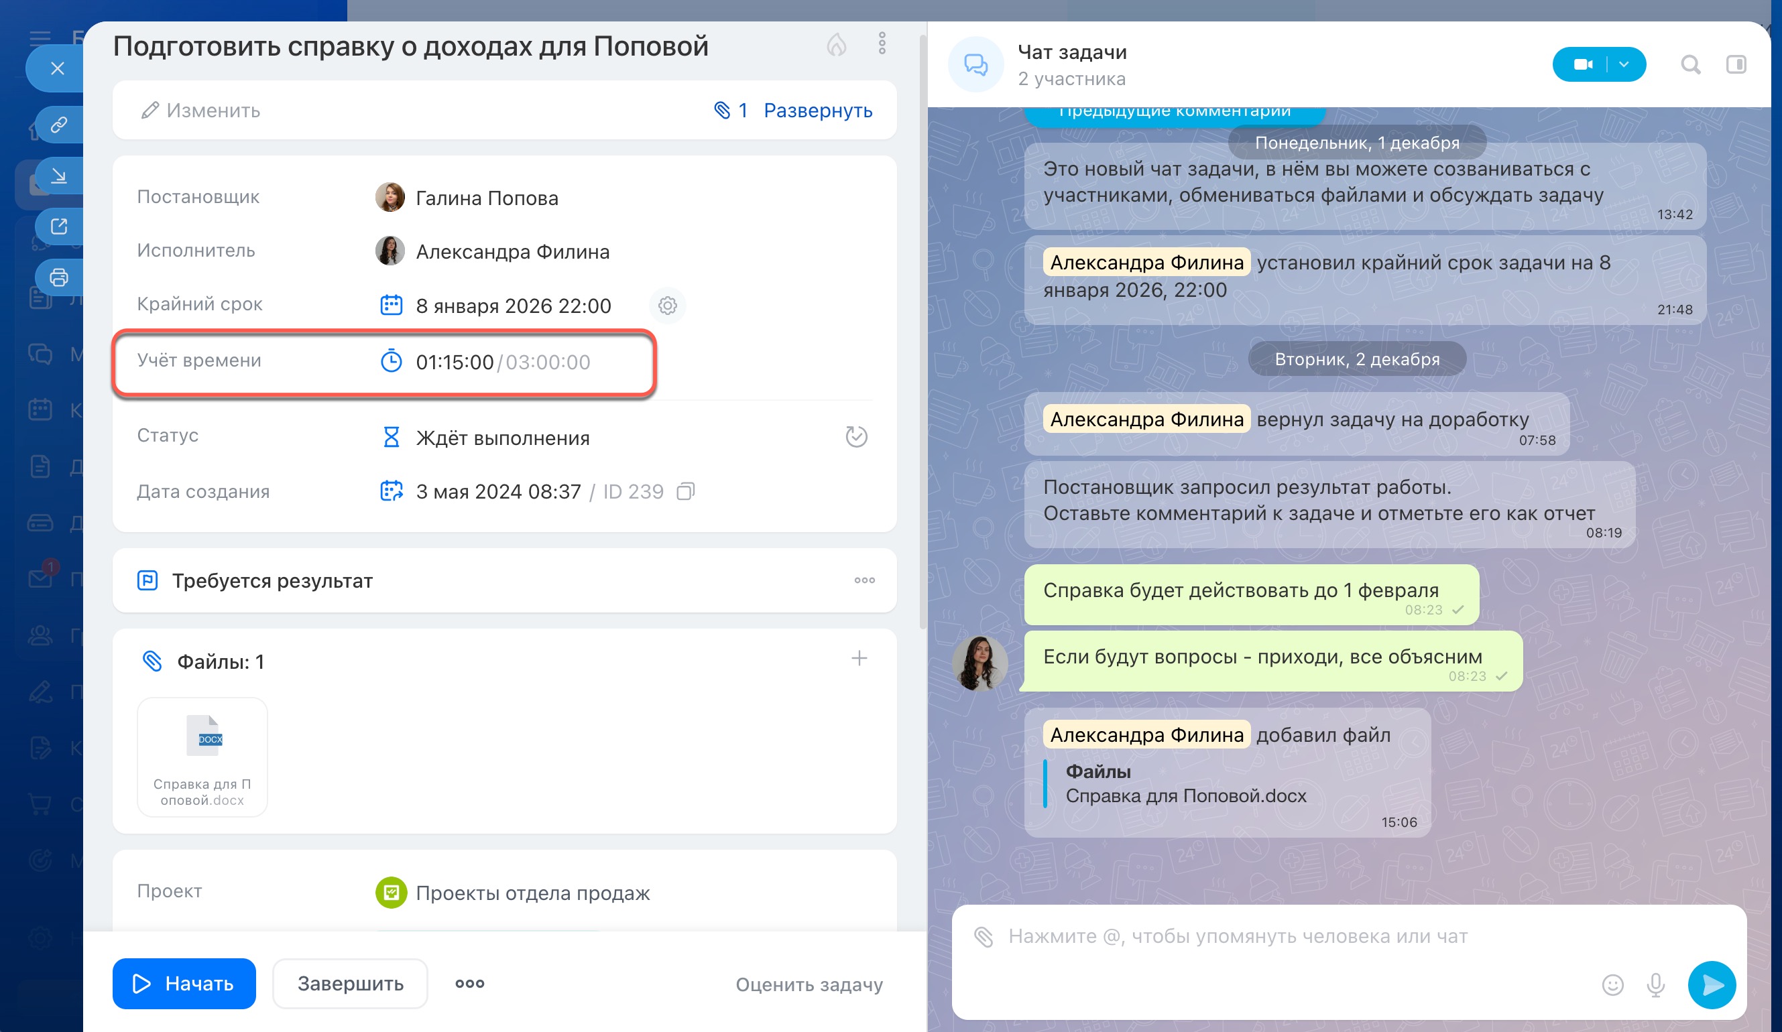
Task: Open the deadline settings gear icon
Action: tap(668, 306)
